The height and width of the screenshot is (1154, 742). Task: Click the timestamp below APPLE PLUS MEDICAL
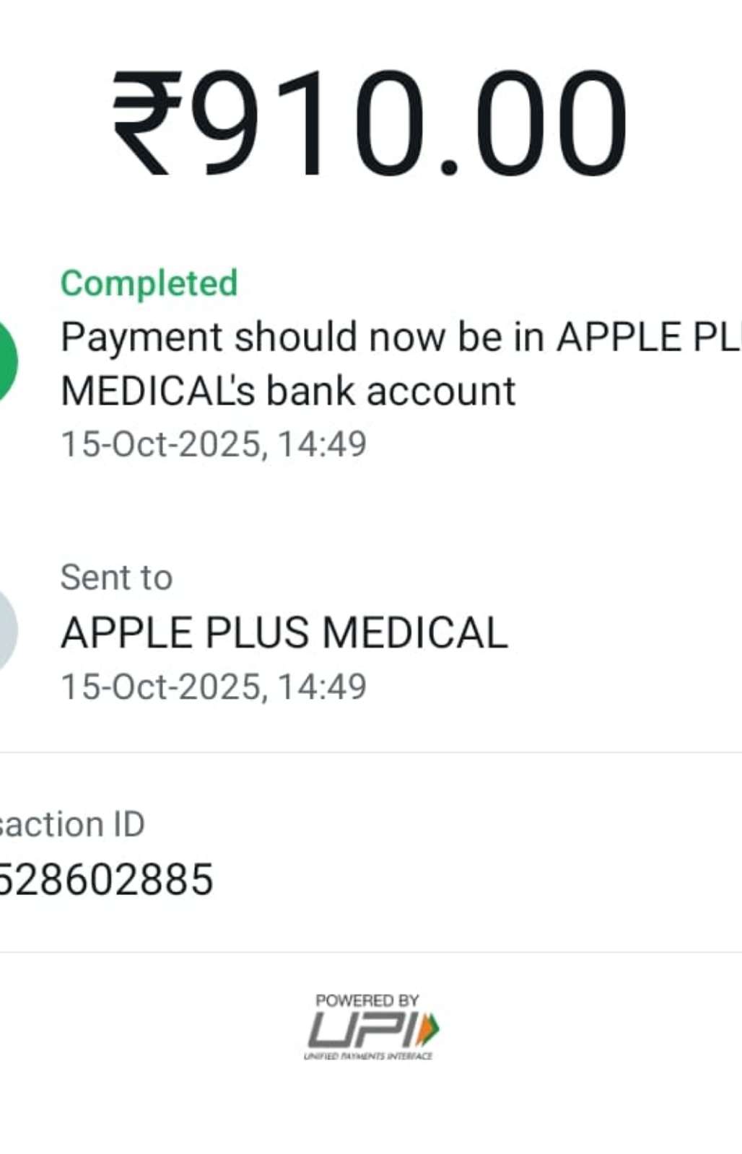[x=214, y=686]
